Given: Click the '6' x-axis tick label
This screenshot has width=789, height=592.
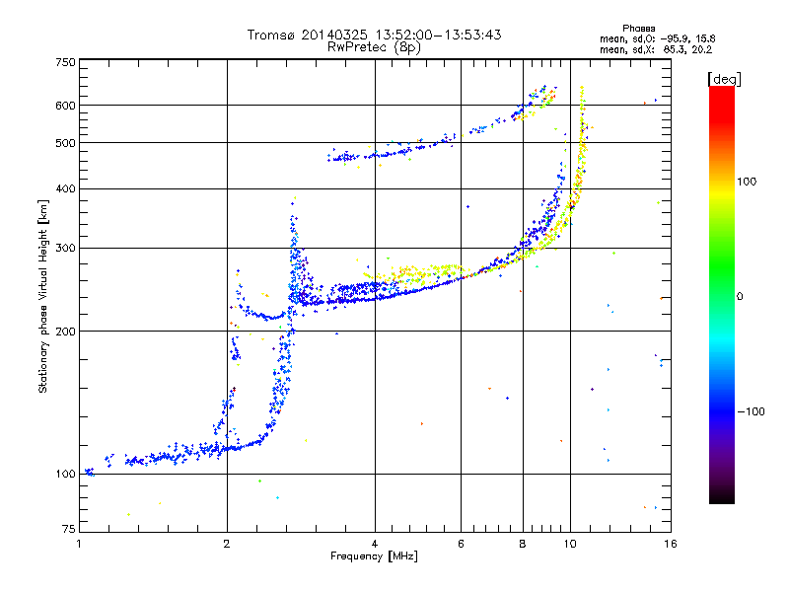Looking at the screenshot, I should [461, 544].
